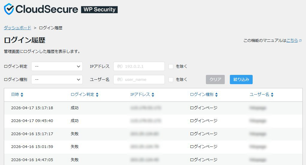This screenshot has width=306, height=165.
Task: Click the CloudSecure shield logo icon
Action: pyautogui.click(x=9, y=9)
